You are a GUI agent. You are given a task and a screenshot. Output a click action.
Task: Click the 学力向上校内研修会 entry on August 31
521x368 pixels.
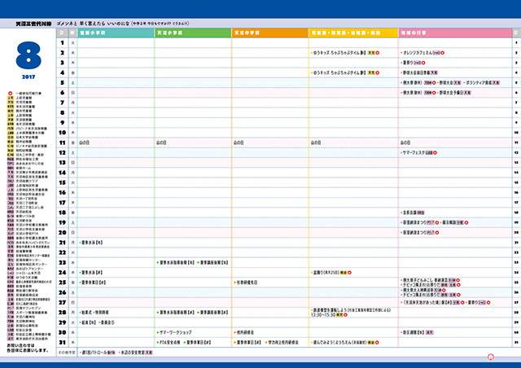(282, 342)
